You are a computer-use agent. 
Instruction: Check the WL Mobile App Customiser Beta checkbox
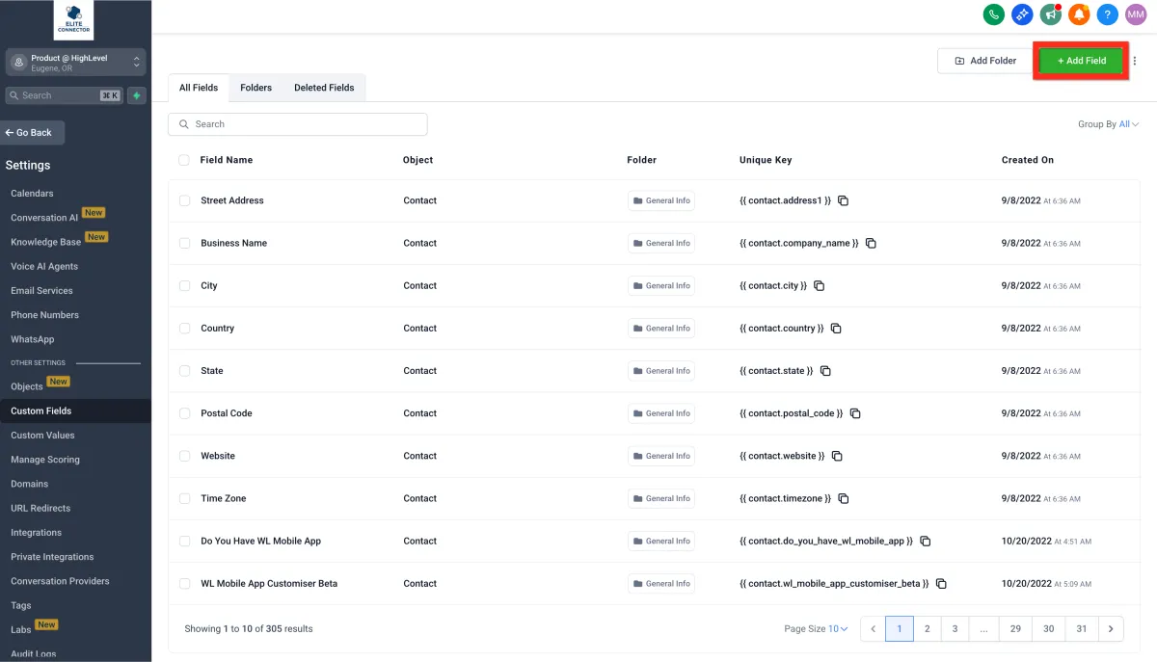184,584
